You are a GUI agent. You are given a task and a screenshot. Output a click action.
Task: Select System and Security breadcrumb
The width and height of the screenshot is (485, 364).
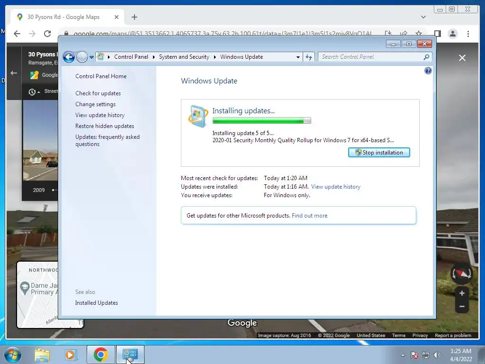pyautogui.click(x=184, y=57)
